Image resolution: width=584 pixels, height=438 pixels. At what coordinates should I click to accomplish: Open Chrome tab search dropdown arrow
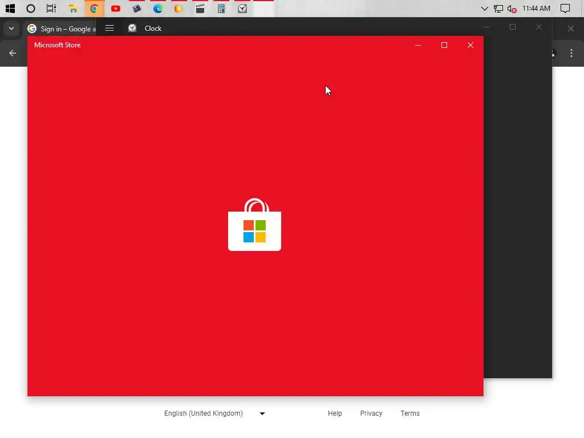(x=11, y=29)
